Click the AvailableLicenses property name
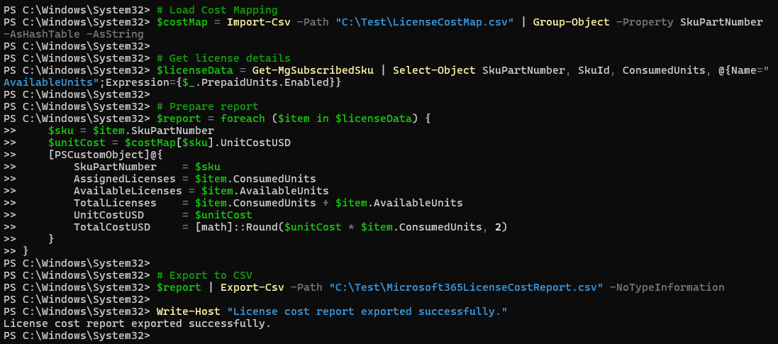This screenshot has width=778, height=344. (128, 191)
